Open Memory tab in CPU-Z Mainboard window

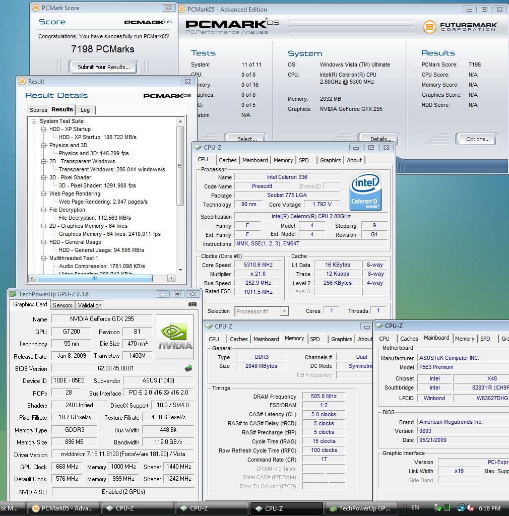point(465,339)
